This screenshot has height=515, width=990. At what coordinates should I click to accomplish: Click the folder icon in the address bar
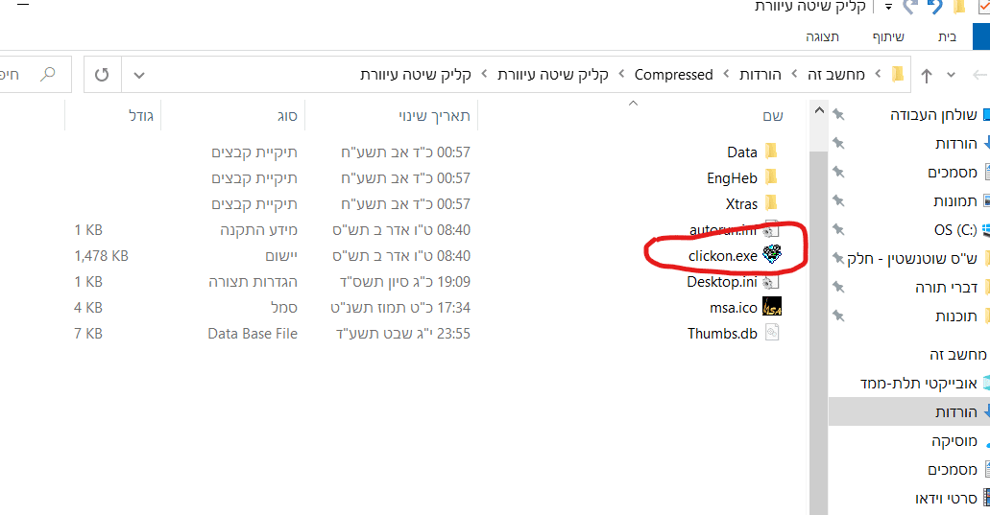898,75
